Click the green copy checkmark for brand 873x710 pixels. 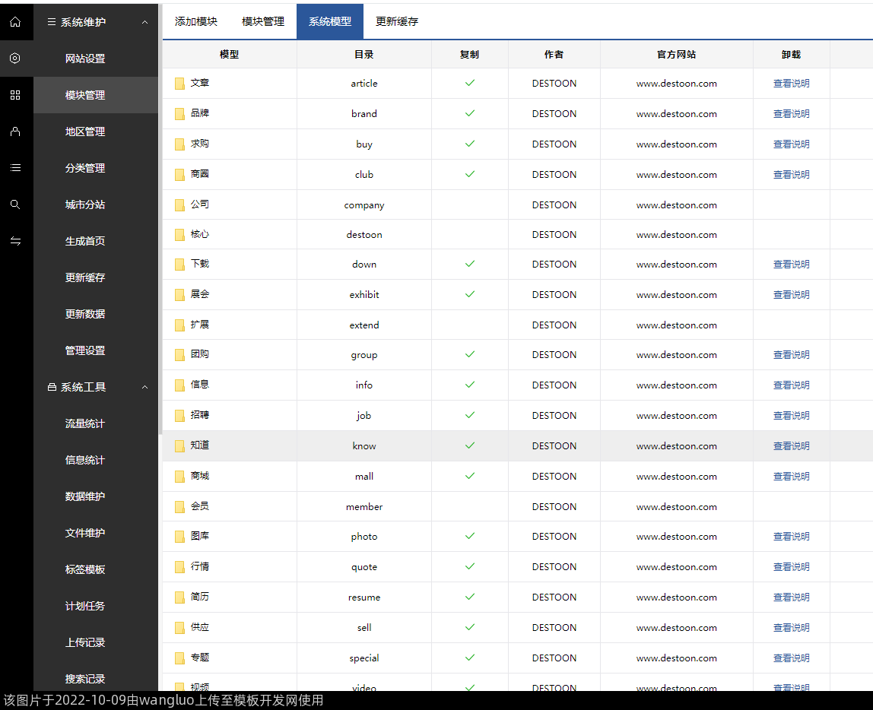click(x=470, y=113)
